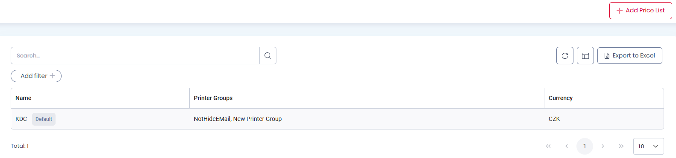Image resolution: width=676 pixels, height=158 pixels.
Task: Sort by the Currency column header
Action: tap(561, 98)
